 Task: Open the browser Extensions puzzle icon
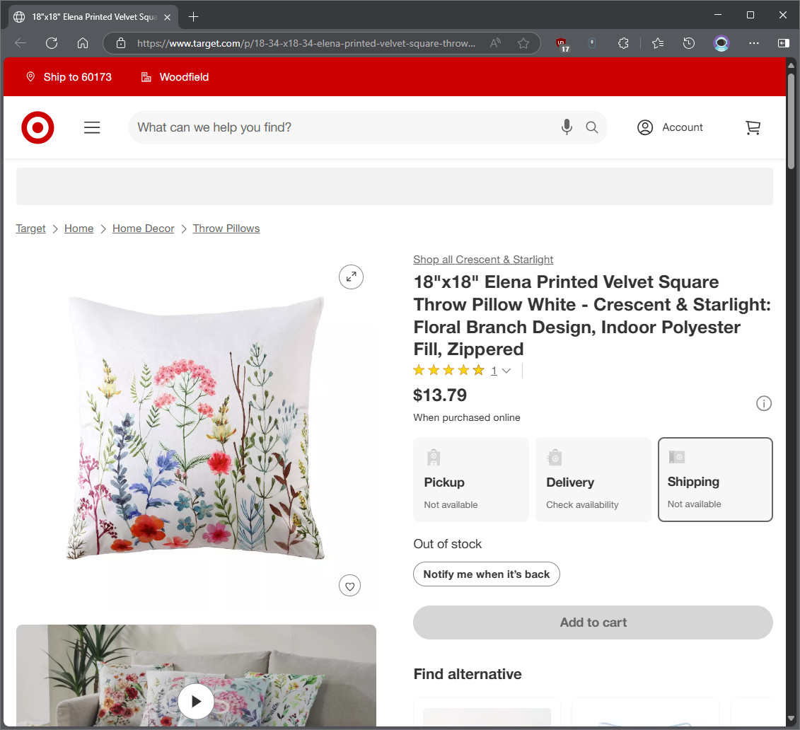(623, 43)
